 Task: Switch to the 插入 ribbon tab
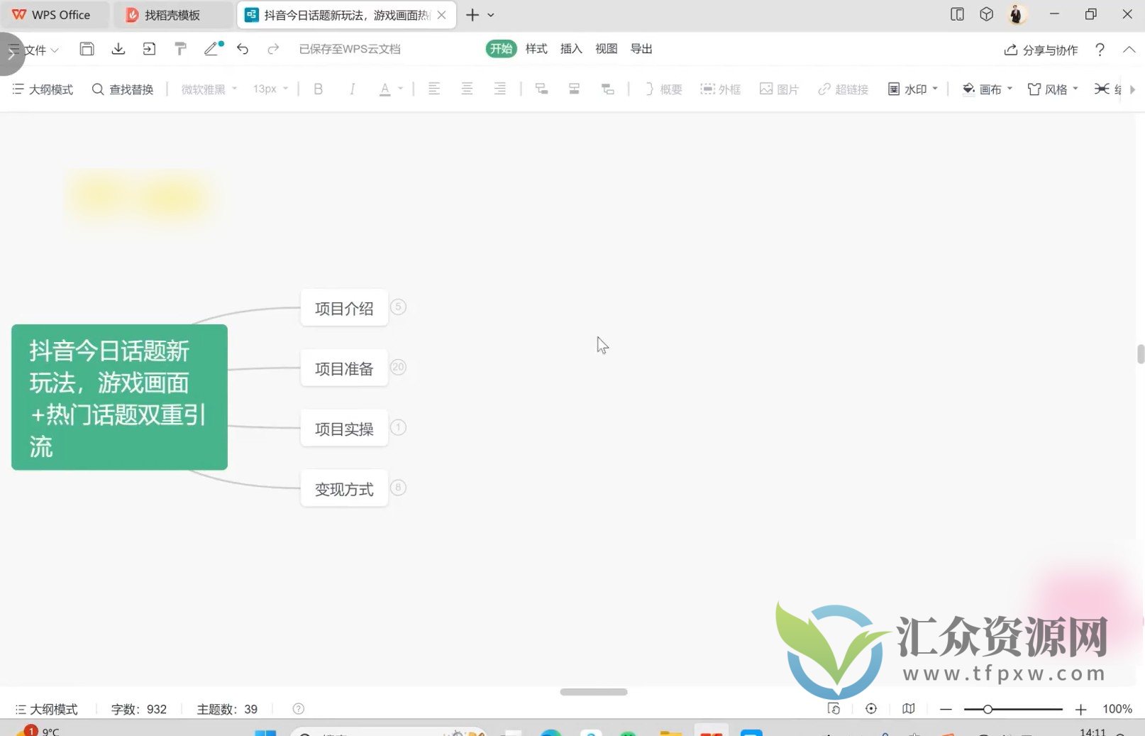click(570, 48)
